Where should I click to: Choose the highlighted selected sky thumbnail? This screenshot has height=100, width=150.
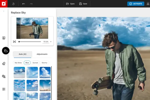pyautogui.click(x=19, y=96)
